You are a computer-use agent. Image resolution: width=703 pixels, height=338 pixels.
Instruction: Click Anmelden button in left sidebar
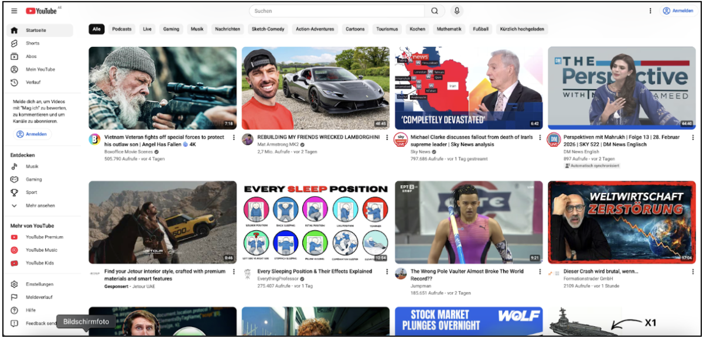click(x=33, y=134)
